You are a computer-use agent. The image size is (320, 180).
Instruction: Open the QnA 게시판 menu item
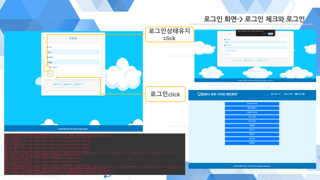pos(252,117)
